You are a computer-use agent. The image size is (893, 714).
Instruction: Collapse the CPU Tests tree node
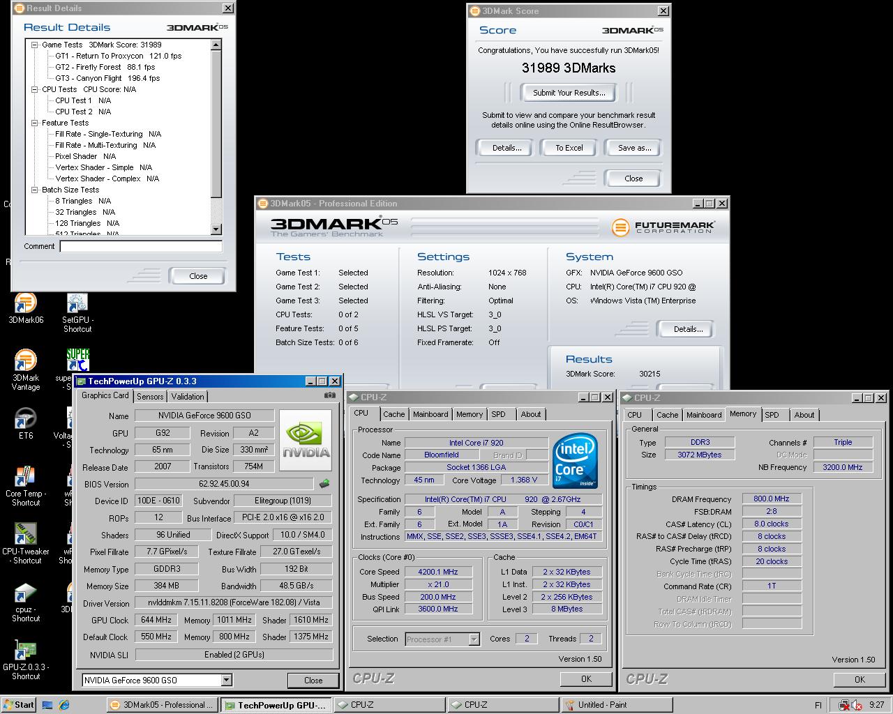[x=35, y=89]
